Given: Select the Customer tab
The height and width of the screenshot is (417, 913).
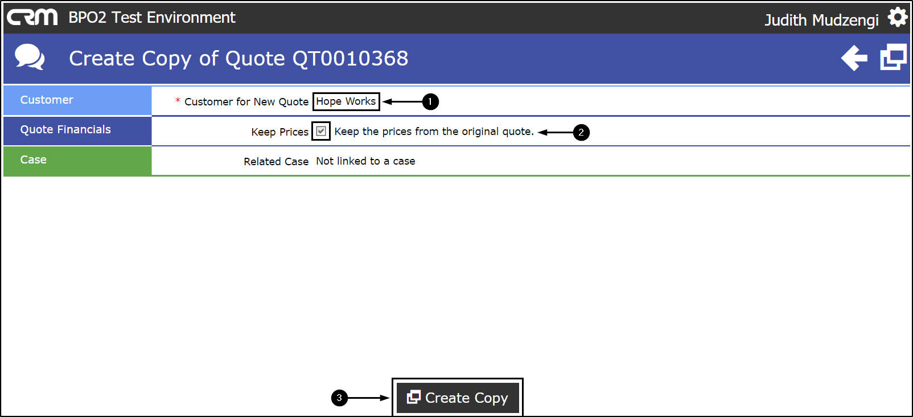Looking at the screenshot, I should tap(77, 100).
